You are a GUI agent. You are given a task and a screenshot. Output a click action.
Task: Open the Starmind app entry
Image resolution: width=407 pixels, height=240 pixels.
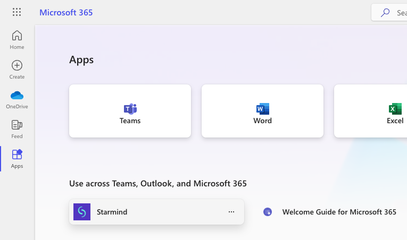(156, 212)
